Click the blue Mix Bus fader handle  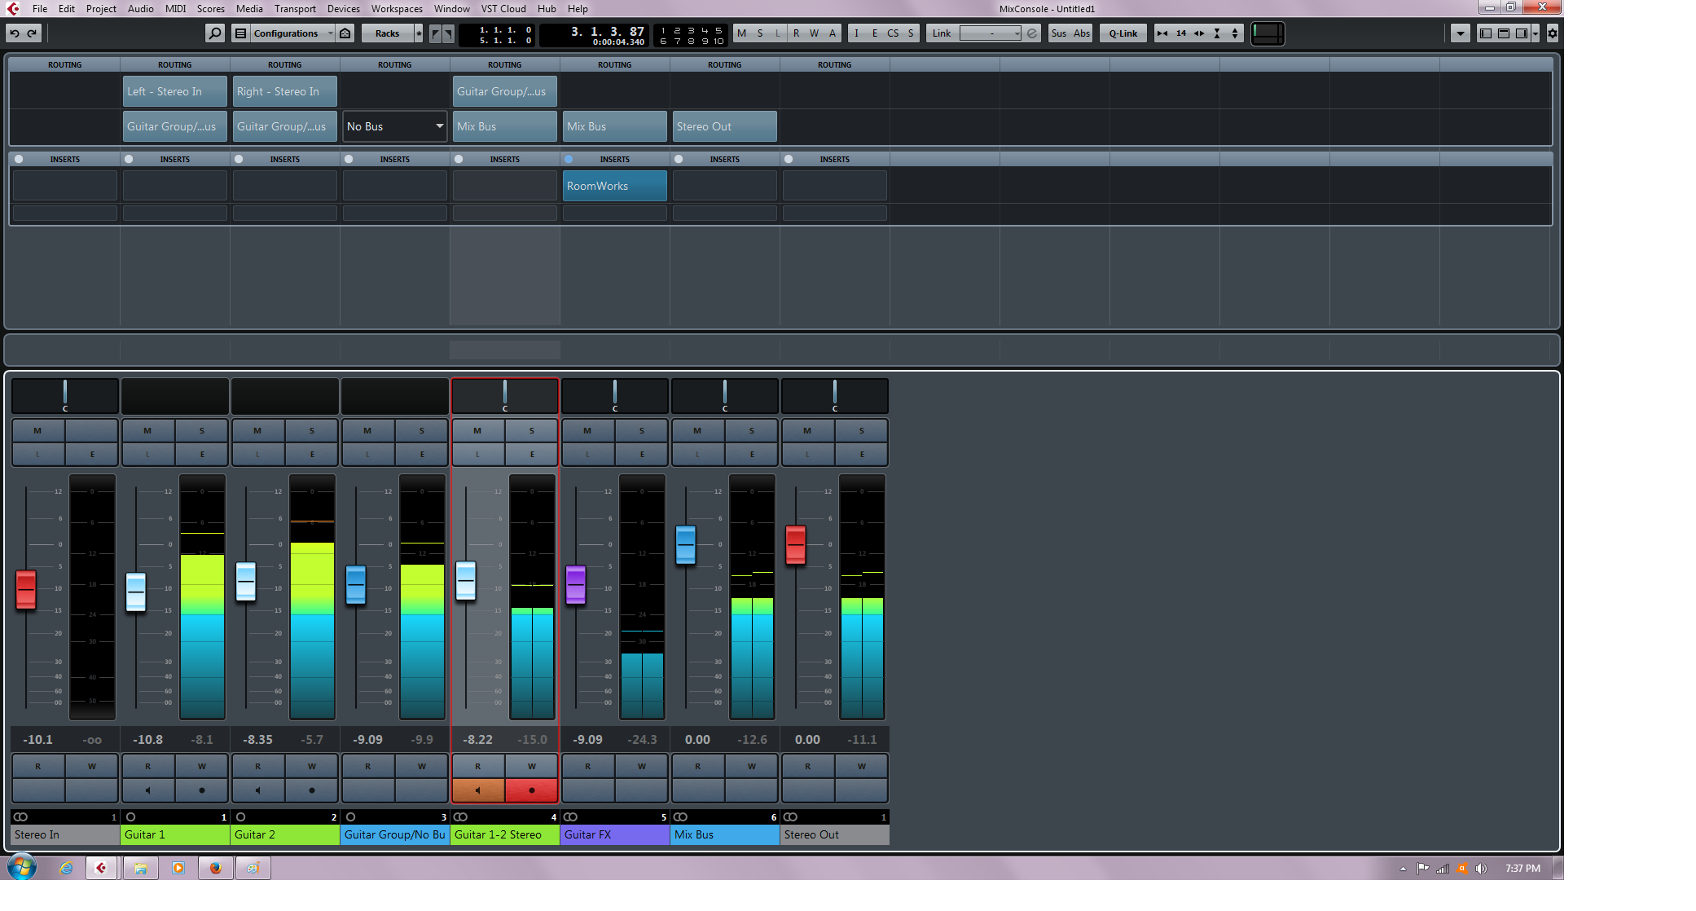(x=686, y=545)
